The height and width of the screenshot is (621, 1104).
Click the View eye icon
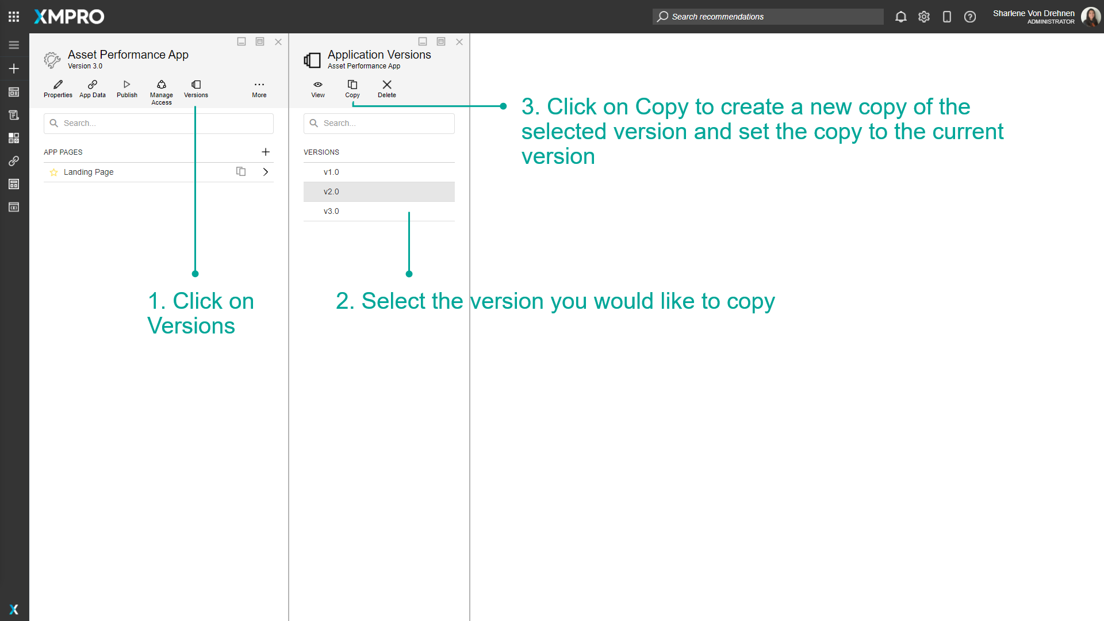click(x=318, y=89)
